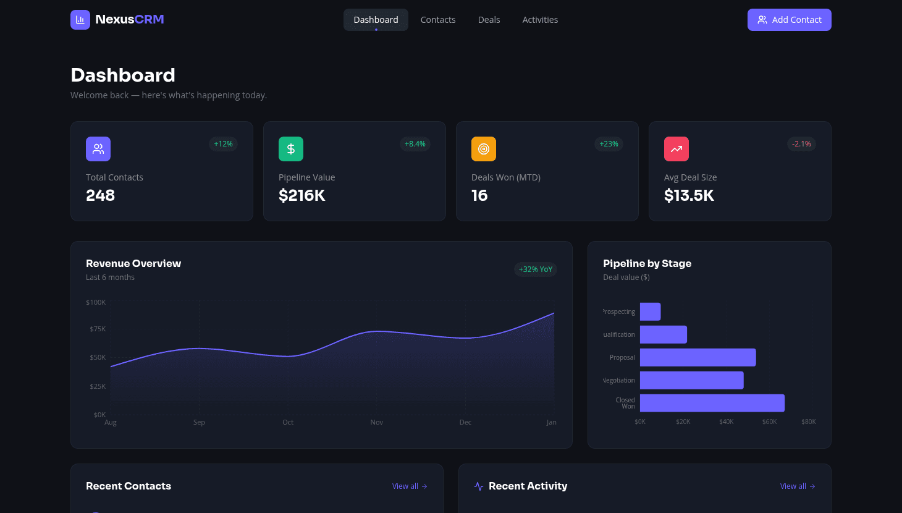Open View all under Recent Contacts
Screen dimensions: 902x513
(x=405, y=486)
